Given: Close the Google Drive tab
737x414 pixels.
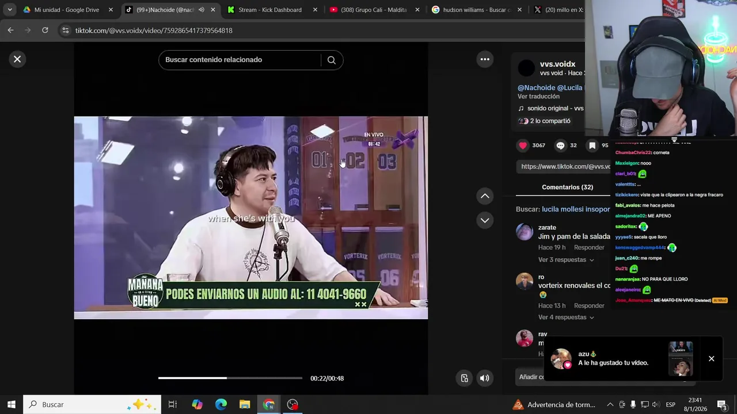Looking at the screenshot, I should coord(111,10).
